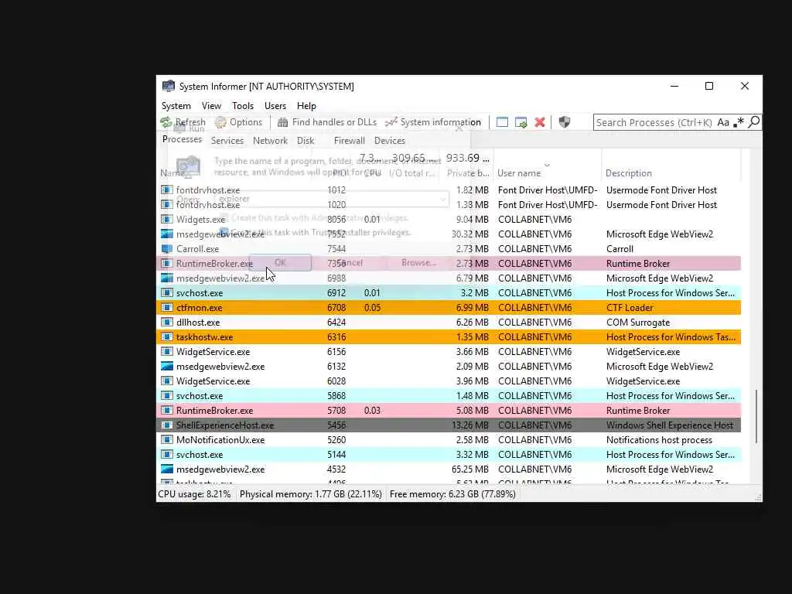
Task: Click the red X terminate icon
Action: [540, 122]
